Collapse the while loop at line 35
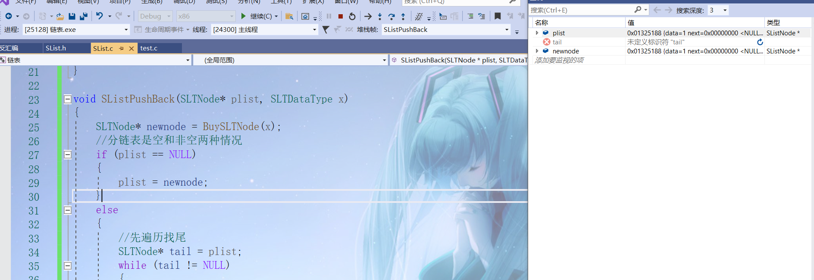814x280 pixels. pos(68,265)
